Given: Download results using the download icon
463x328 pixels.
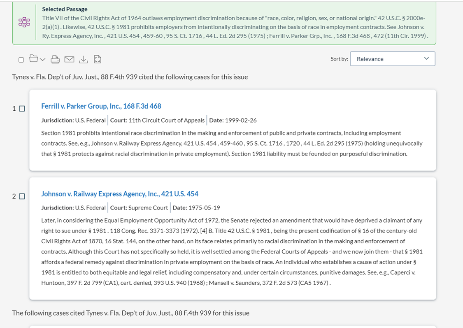Looking at the screenshot, I should 84,59.
